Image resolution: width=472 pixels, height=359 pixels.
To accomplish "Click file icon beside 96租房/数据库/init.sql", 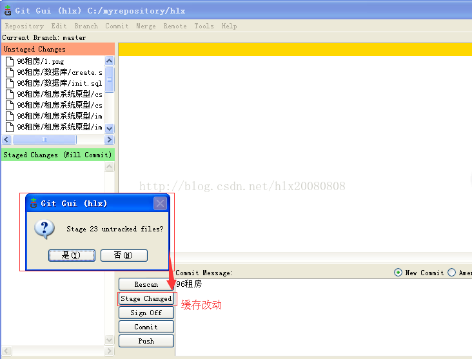I will click(x=10, y=83).
